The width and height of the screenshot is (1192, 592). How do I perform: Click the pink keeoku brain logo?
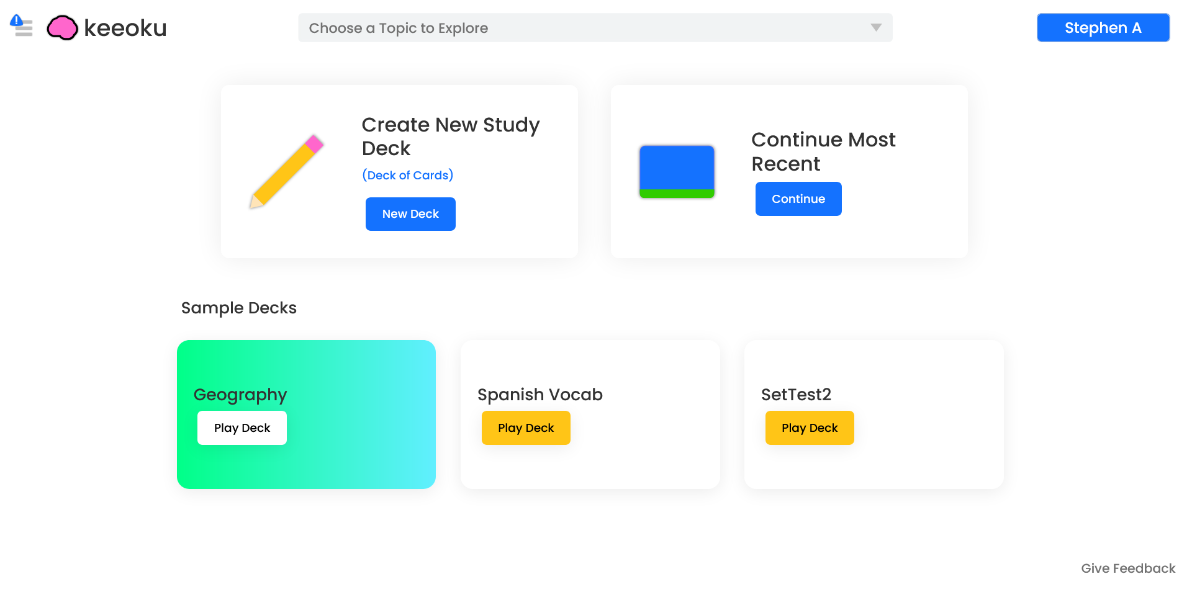(62, 28)
